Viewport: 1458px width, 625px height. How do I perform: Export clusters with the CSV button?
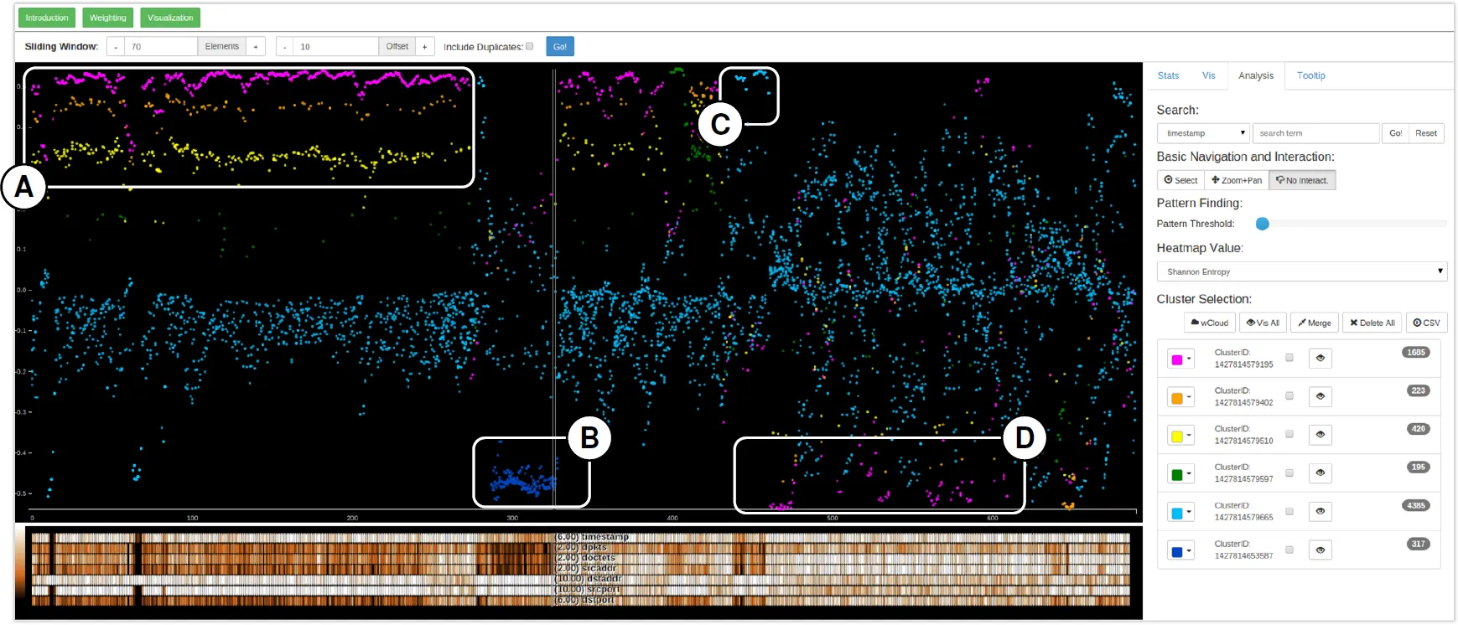pyautogui.click(x=1426, y=323)
